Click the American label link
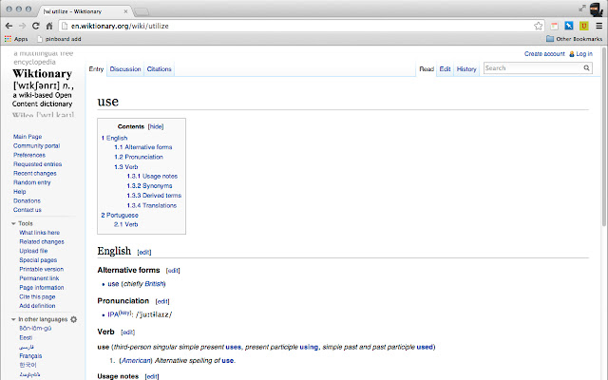 point(135,361)
